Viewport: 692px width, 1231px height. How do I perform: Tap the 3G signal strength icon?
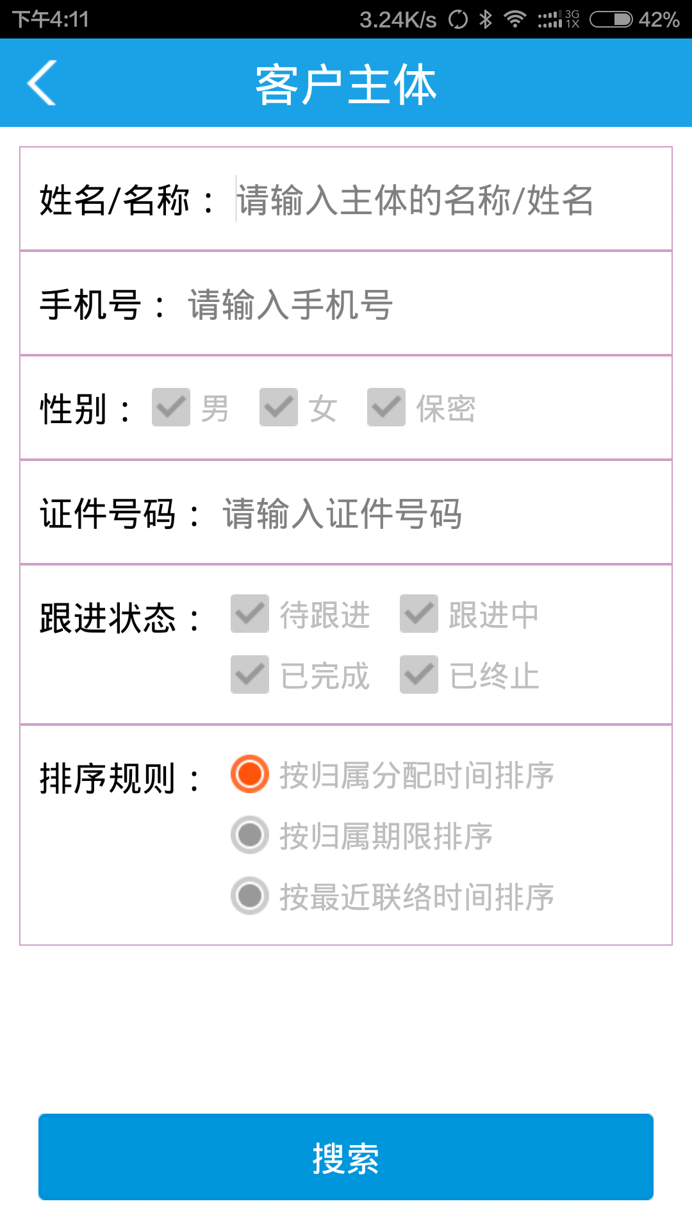click(x=559, y=19)
